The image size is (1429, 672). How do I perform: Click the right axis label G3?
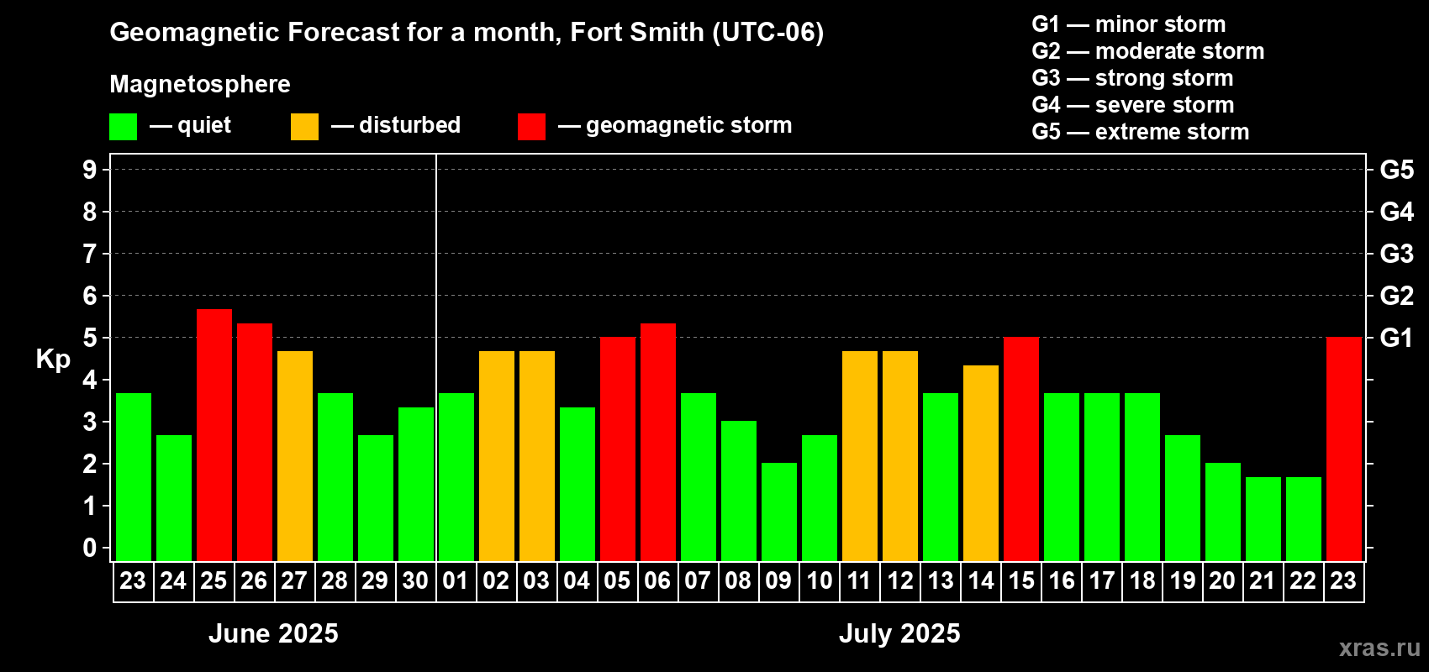[x=1397, y=254]
